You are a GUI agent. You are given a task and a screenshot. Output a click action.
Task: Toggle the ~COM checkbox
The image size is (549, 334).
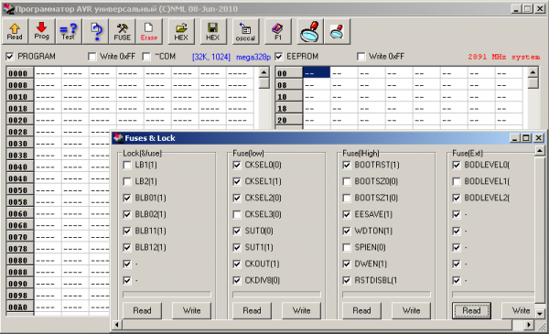146,57
